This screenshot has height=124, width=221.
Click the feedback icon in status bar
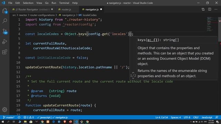(217, 117)
